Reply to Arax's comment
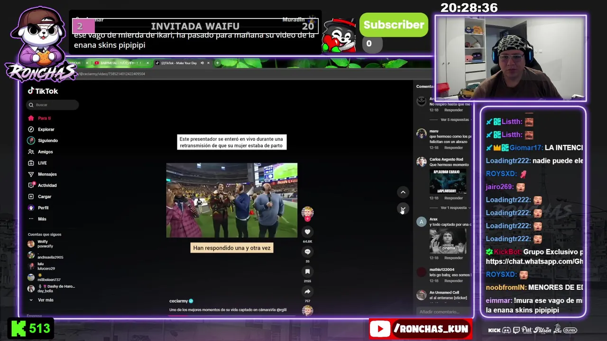 (x=453, y=258)
